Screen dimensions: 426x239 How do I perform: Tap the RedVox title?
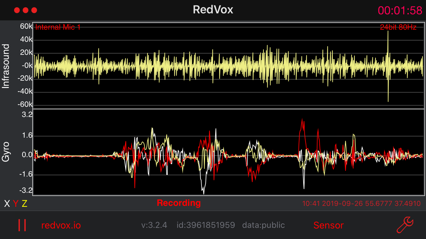tap(213, 10)
